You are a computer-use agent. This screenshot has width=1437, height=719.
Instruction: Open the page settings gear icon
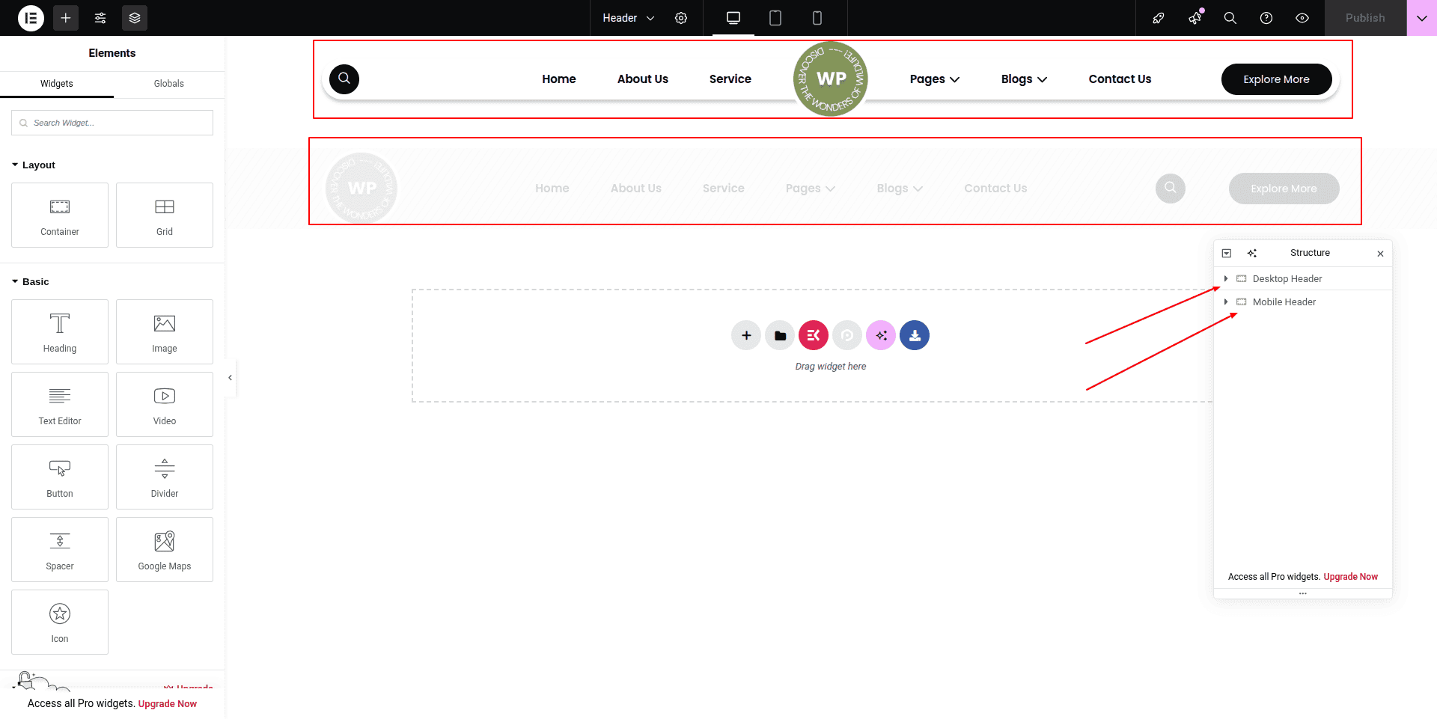[681, 18]
